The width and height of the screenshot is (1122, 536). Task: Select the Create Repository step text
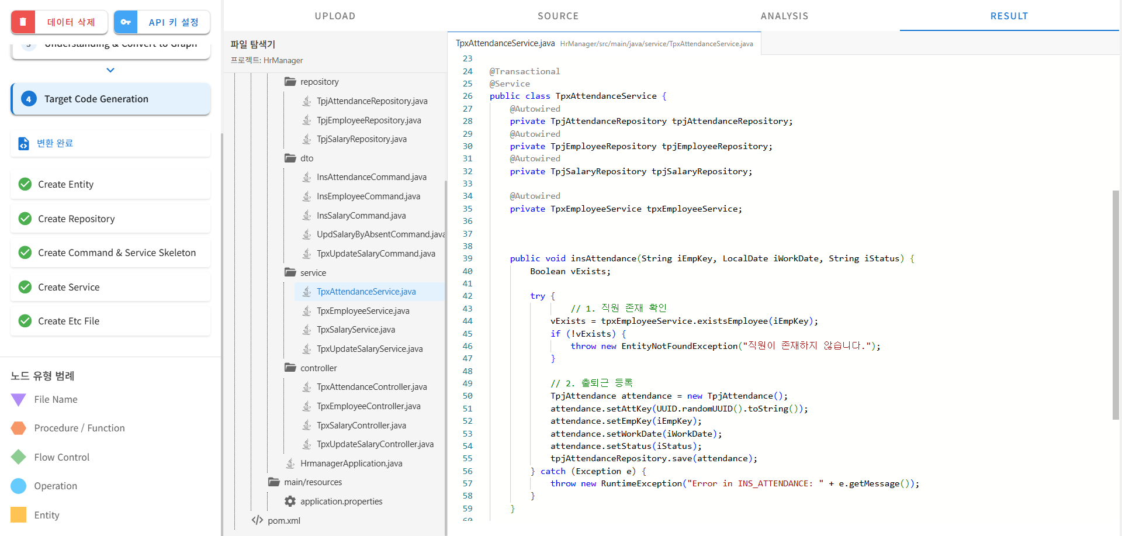click(x=77, y=219)
